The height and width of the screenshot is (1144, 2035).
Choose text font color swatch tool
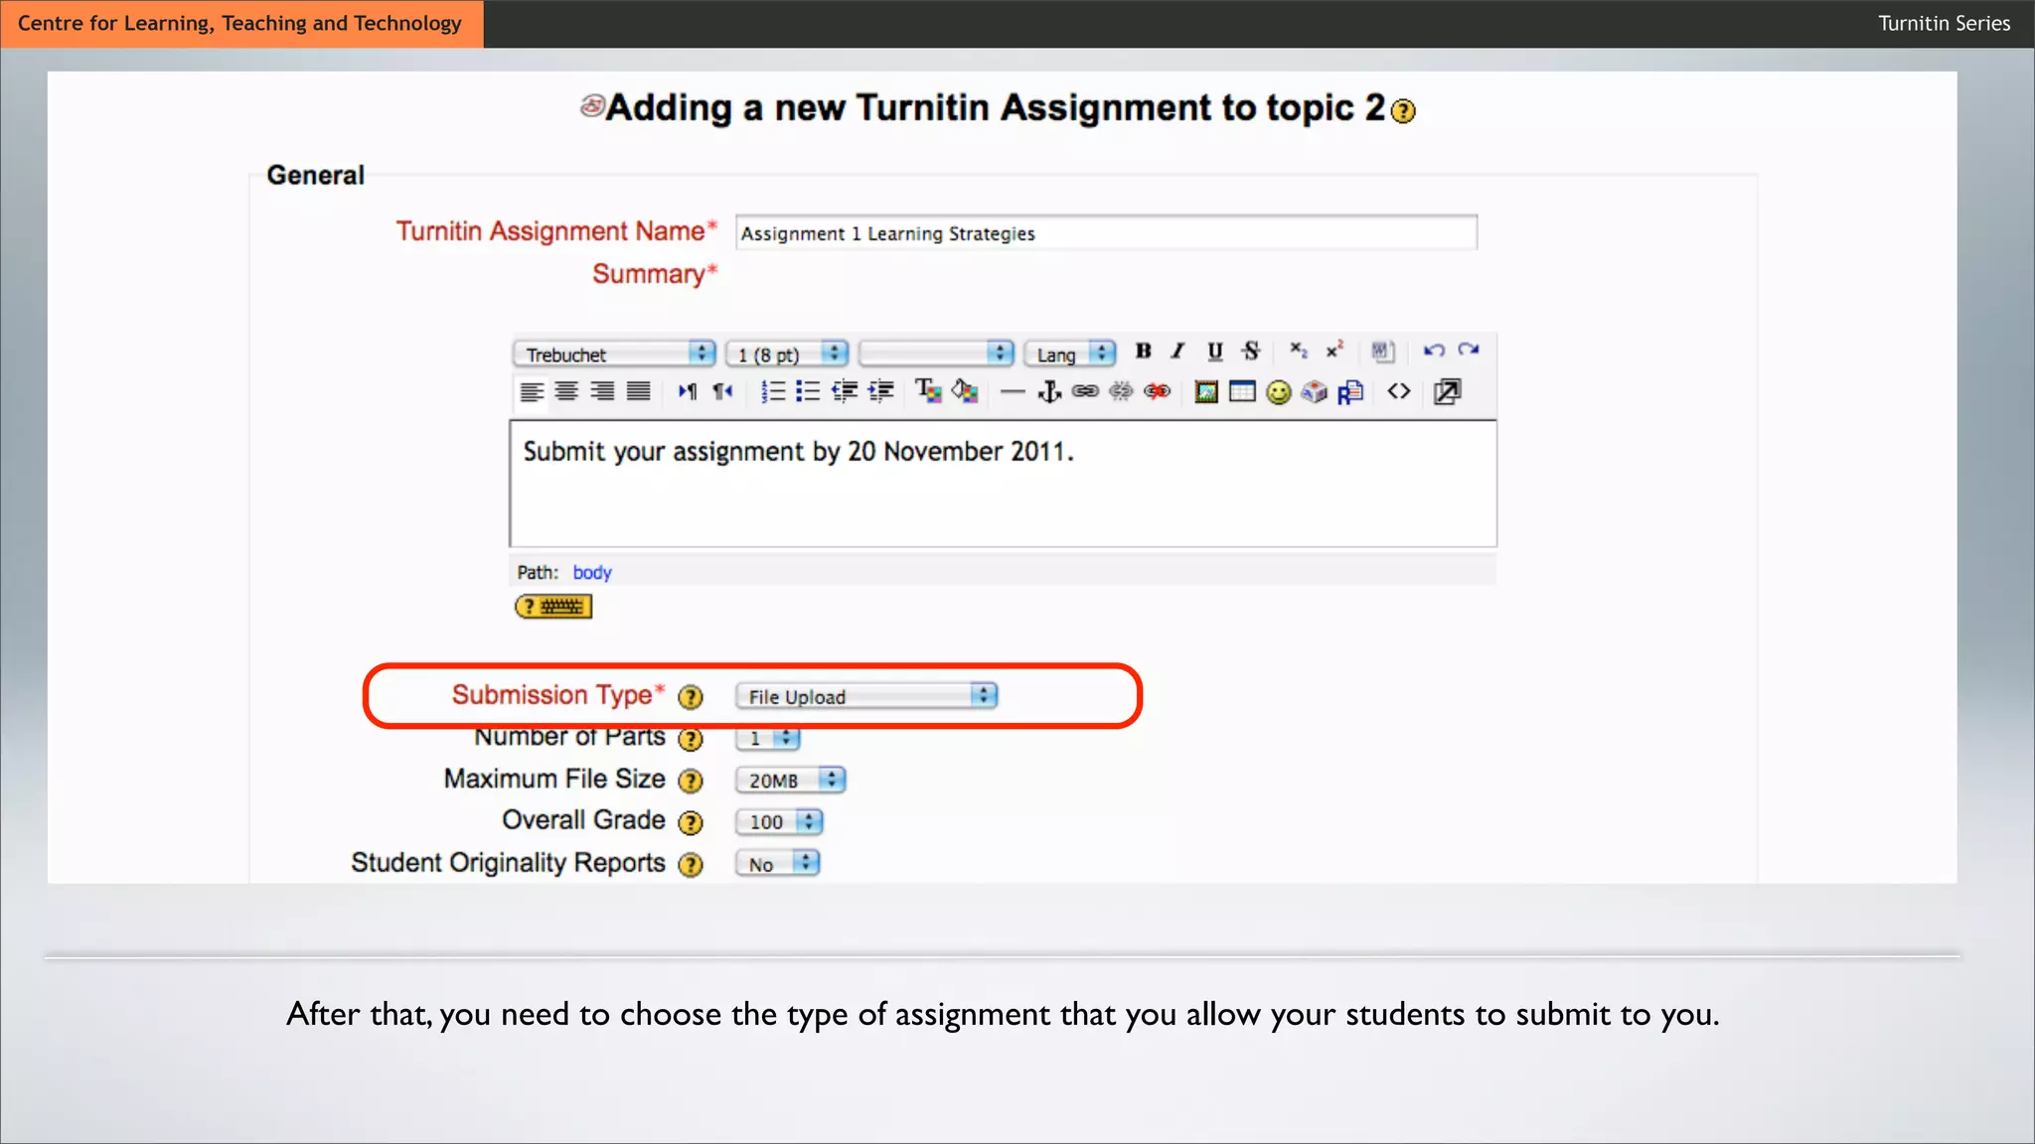click(x=927, y=391)
